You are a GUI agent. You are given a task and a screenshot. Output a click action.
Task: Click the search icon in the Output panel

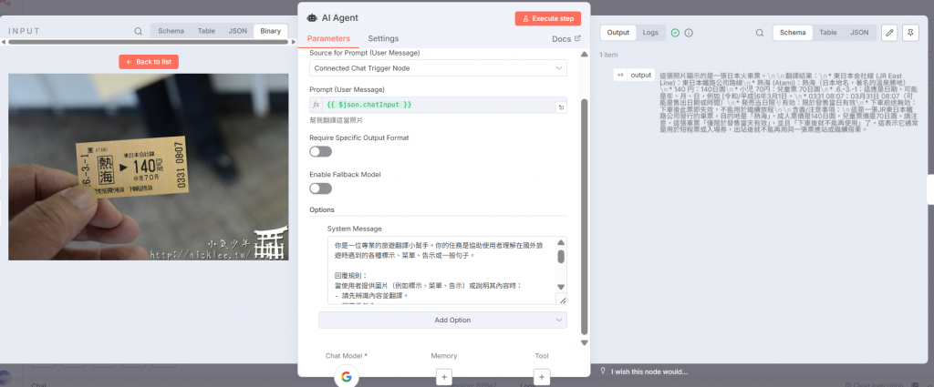click(760, 33)
